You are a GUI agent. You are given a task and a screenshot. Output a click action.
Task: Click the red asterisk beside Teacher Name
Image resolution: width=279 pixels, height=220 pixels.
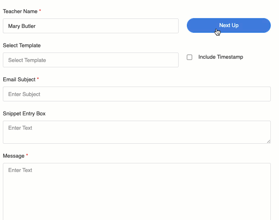coord(40,11)
